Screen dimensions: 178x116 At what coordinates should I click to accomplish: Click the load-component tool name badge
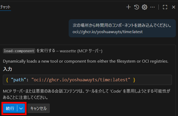[19, 51]
